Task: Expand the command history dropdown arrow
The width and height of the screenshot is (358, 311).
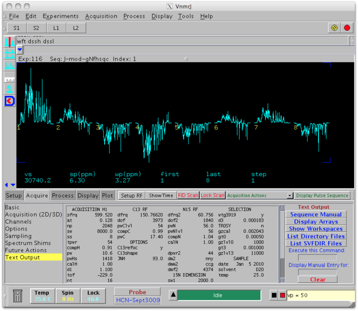Action: point(20,50)
